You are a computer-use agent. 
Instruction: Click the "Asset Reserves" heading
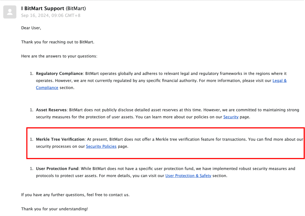point(51,110)
